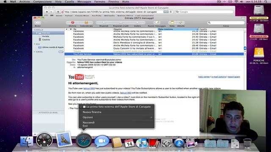
Task: Click the Cerca search field in Mail
Action: click(x=226, y=22)
